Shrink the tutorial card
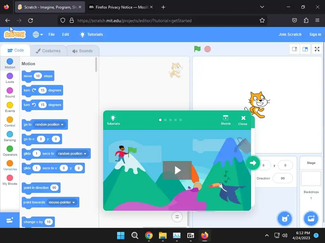 point(226,120)
